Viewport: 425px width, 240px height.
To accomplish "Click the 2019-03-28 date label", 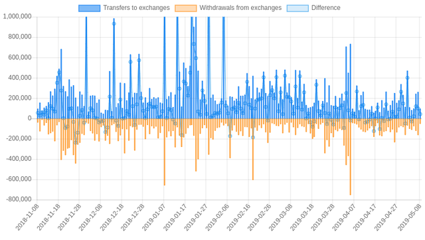I will coord(323,217).
